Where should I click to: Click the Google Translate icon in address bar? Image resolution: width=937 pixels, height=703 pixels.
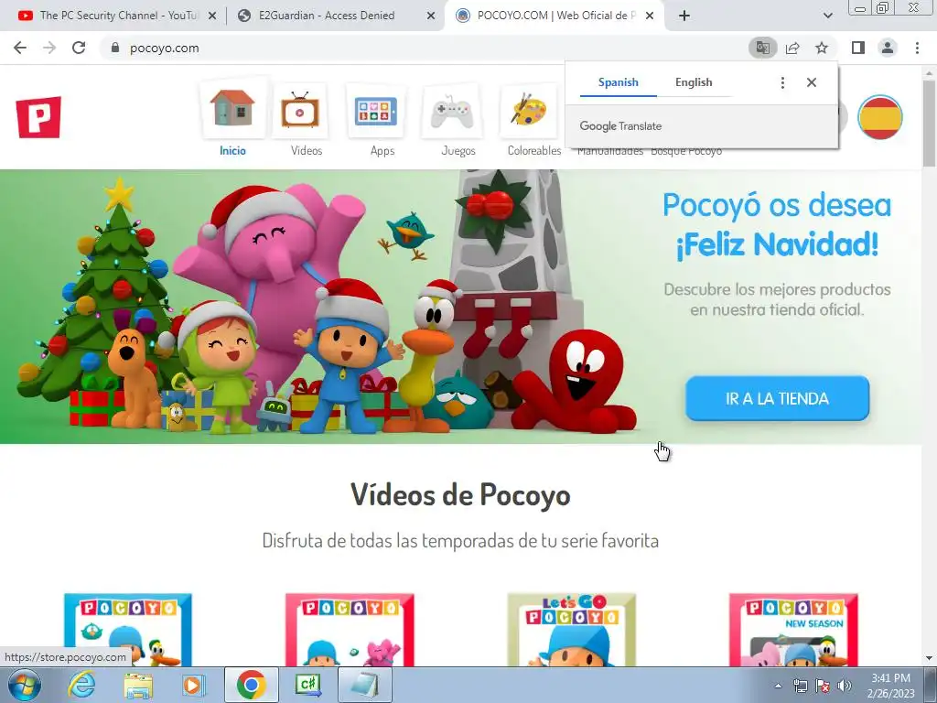tap(762, 48)
